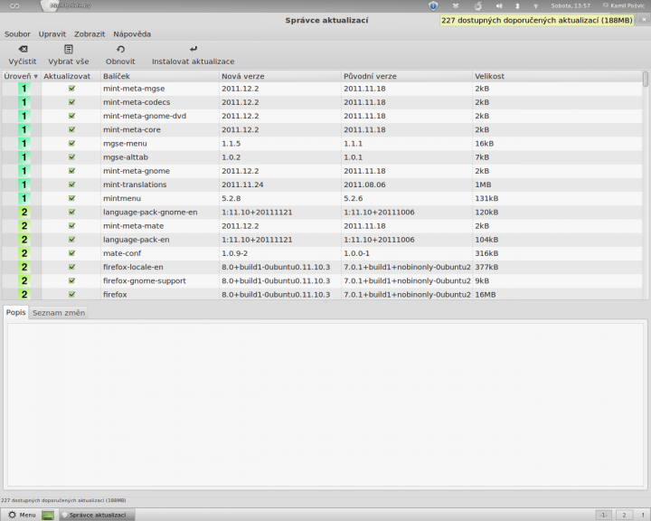Click the Obnovit refresh icon
The image size is (651, 521).
[x=120, y=49]
